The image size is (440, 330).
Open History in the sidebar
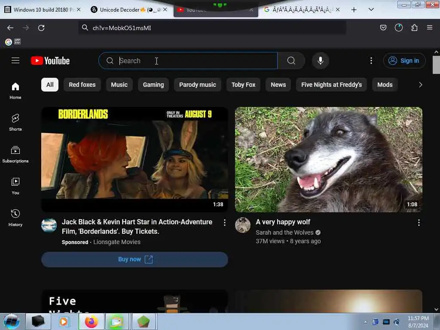point(15,218)
